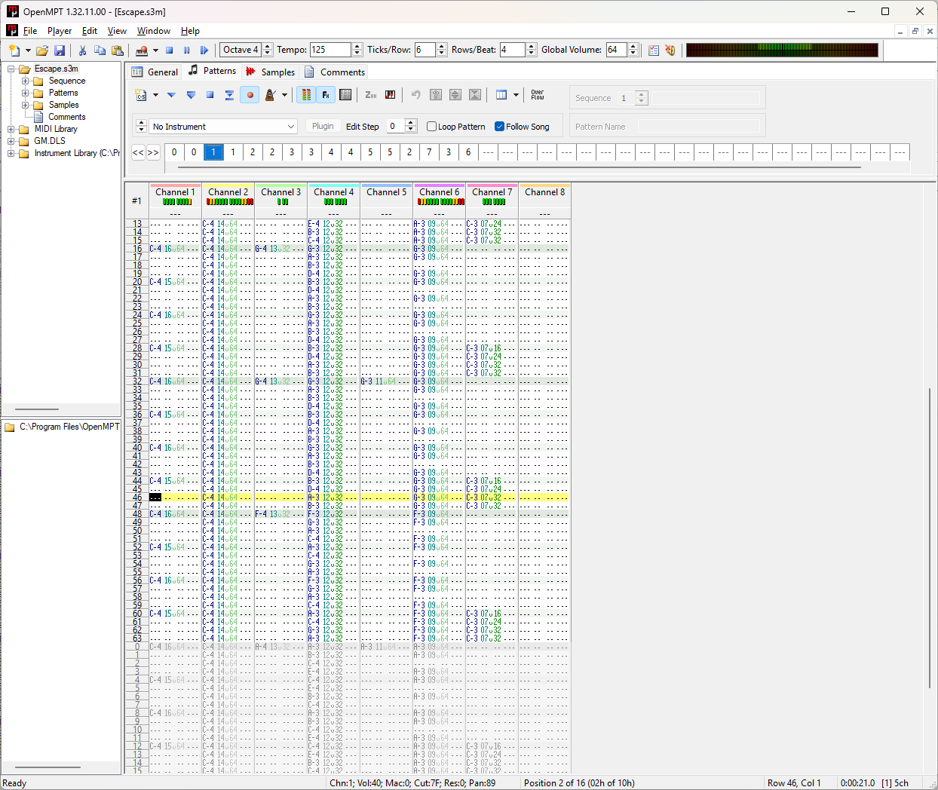938x790 pixels.
Task: Click the metronome icon
Action: (x=270, y=95)
